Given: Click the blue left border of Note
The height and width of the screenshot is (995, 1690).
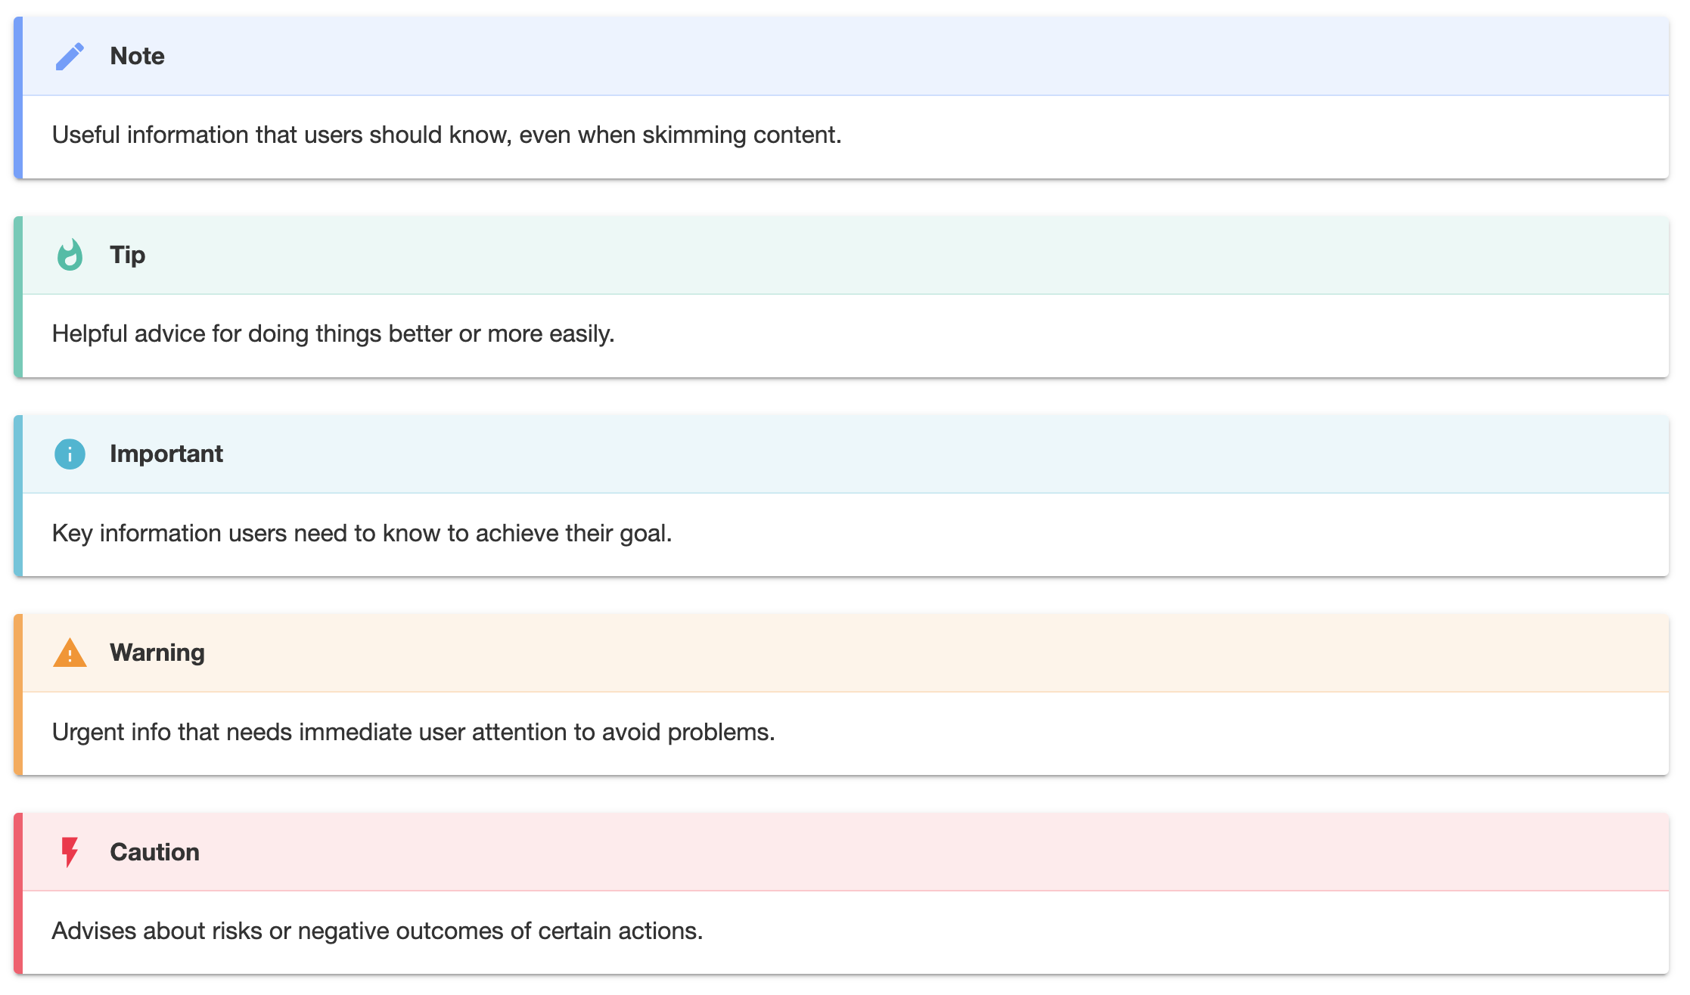Looking at the screenshot, I should pos(18,98).
